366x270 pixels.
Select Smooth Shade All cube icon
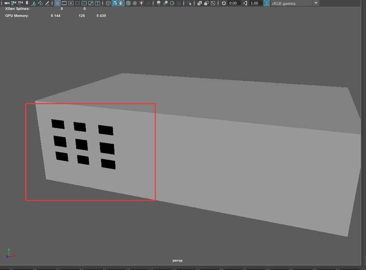click(115, 3)
